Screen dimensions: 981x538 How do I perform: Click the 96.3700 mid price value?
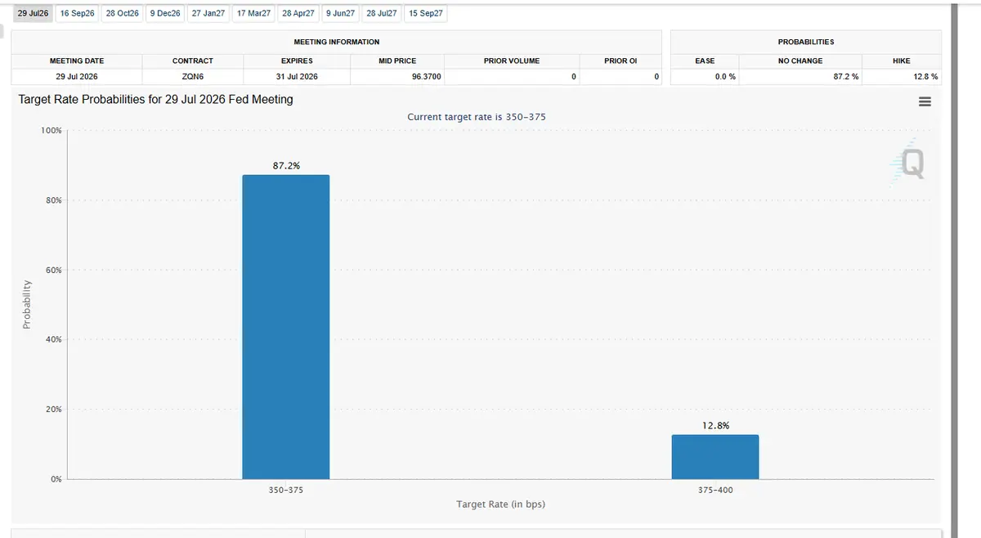[x=427, y=77]
